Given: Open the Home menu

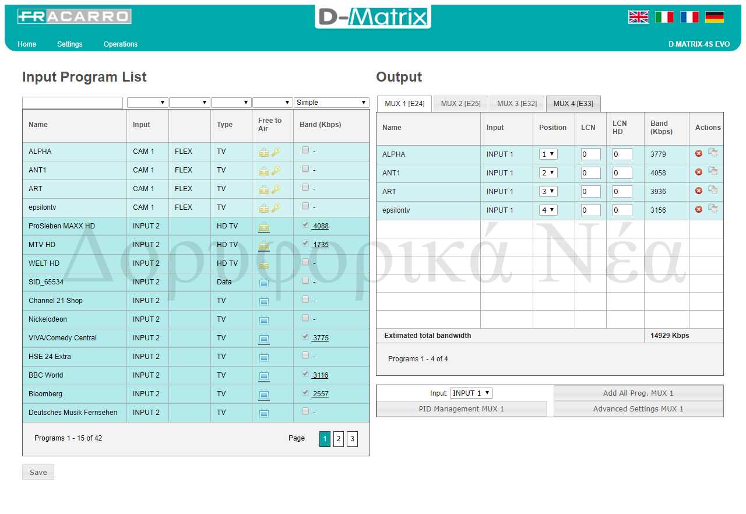Looking at the screenshot, I should click(27, 44).
